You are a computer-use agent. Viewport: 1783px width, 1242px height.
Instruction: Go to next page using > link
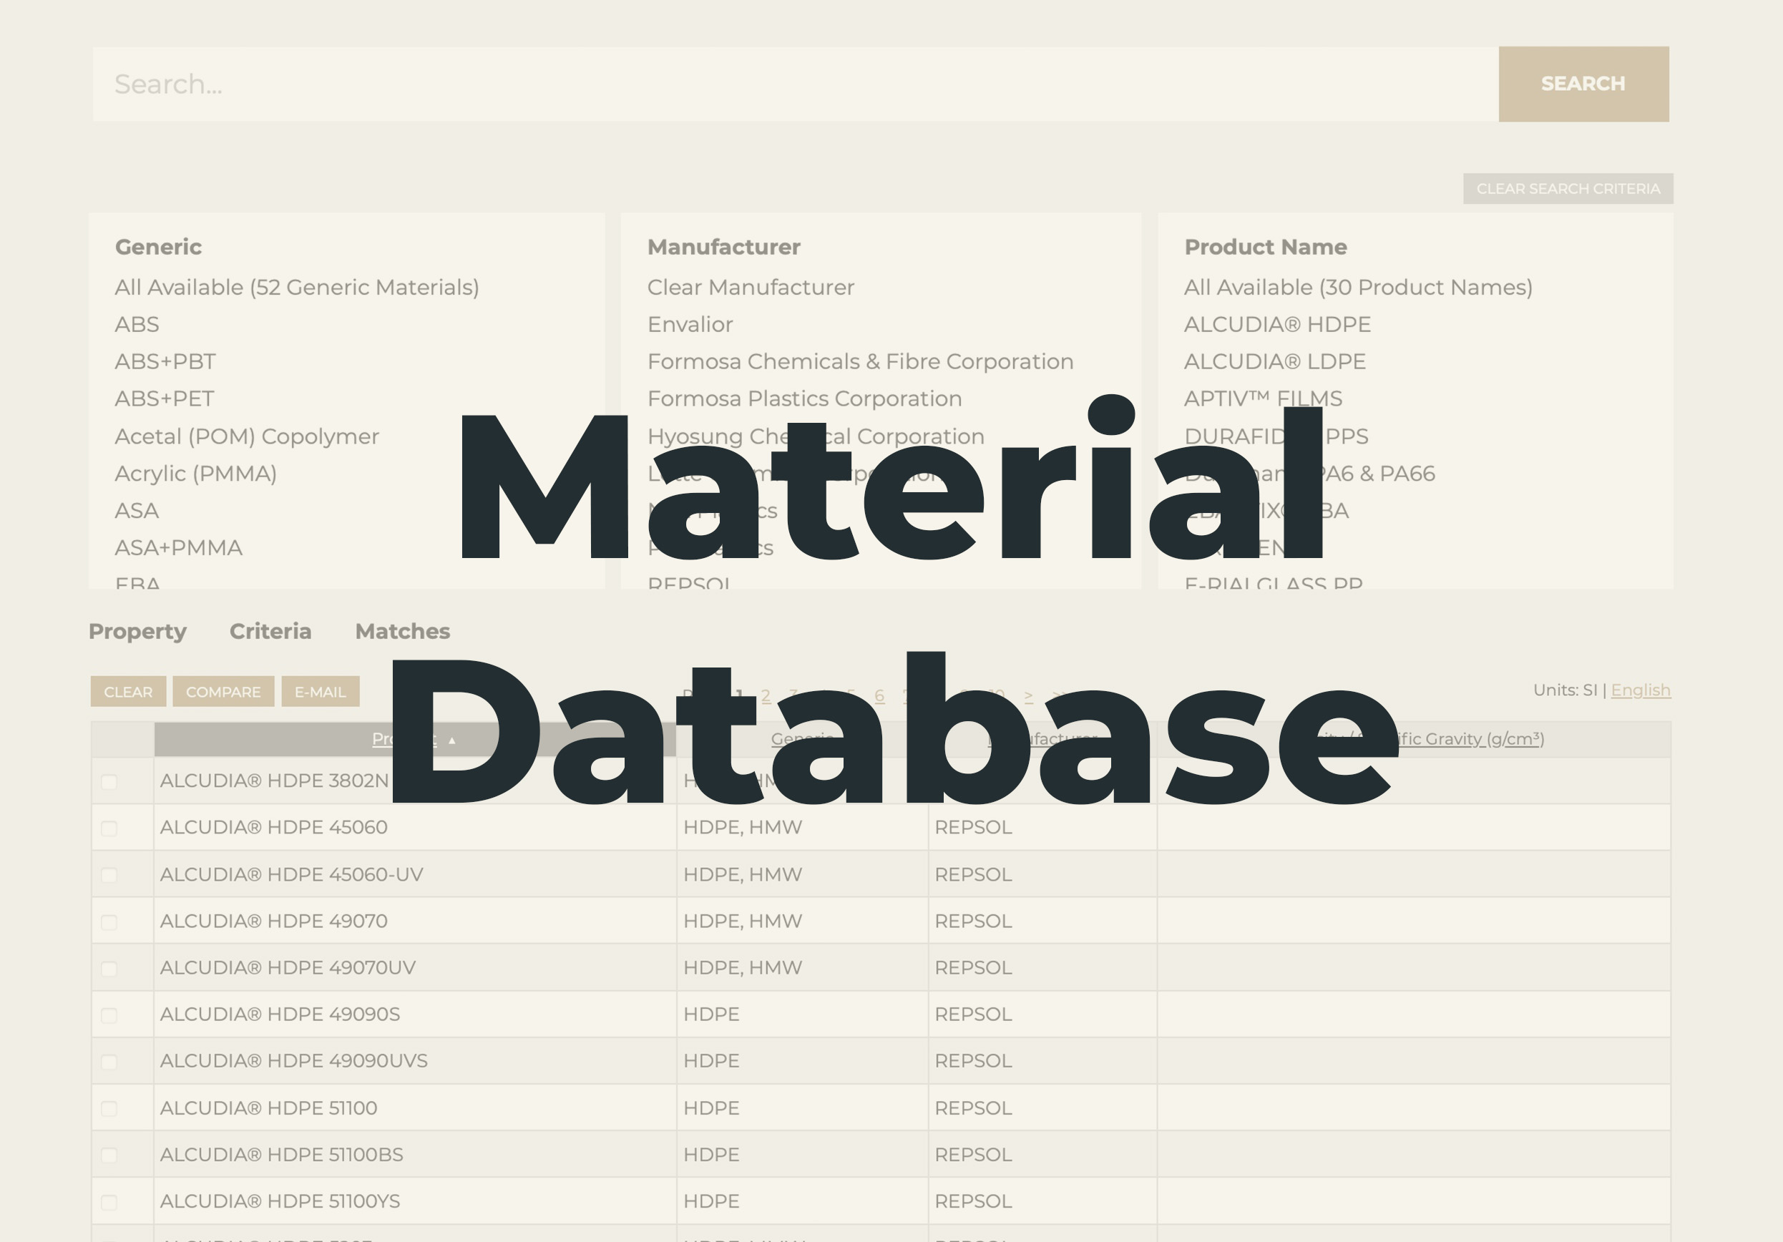[x=1028, y=695]
